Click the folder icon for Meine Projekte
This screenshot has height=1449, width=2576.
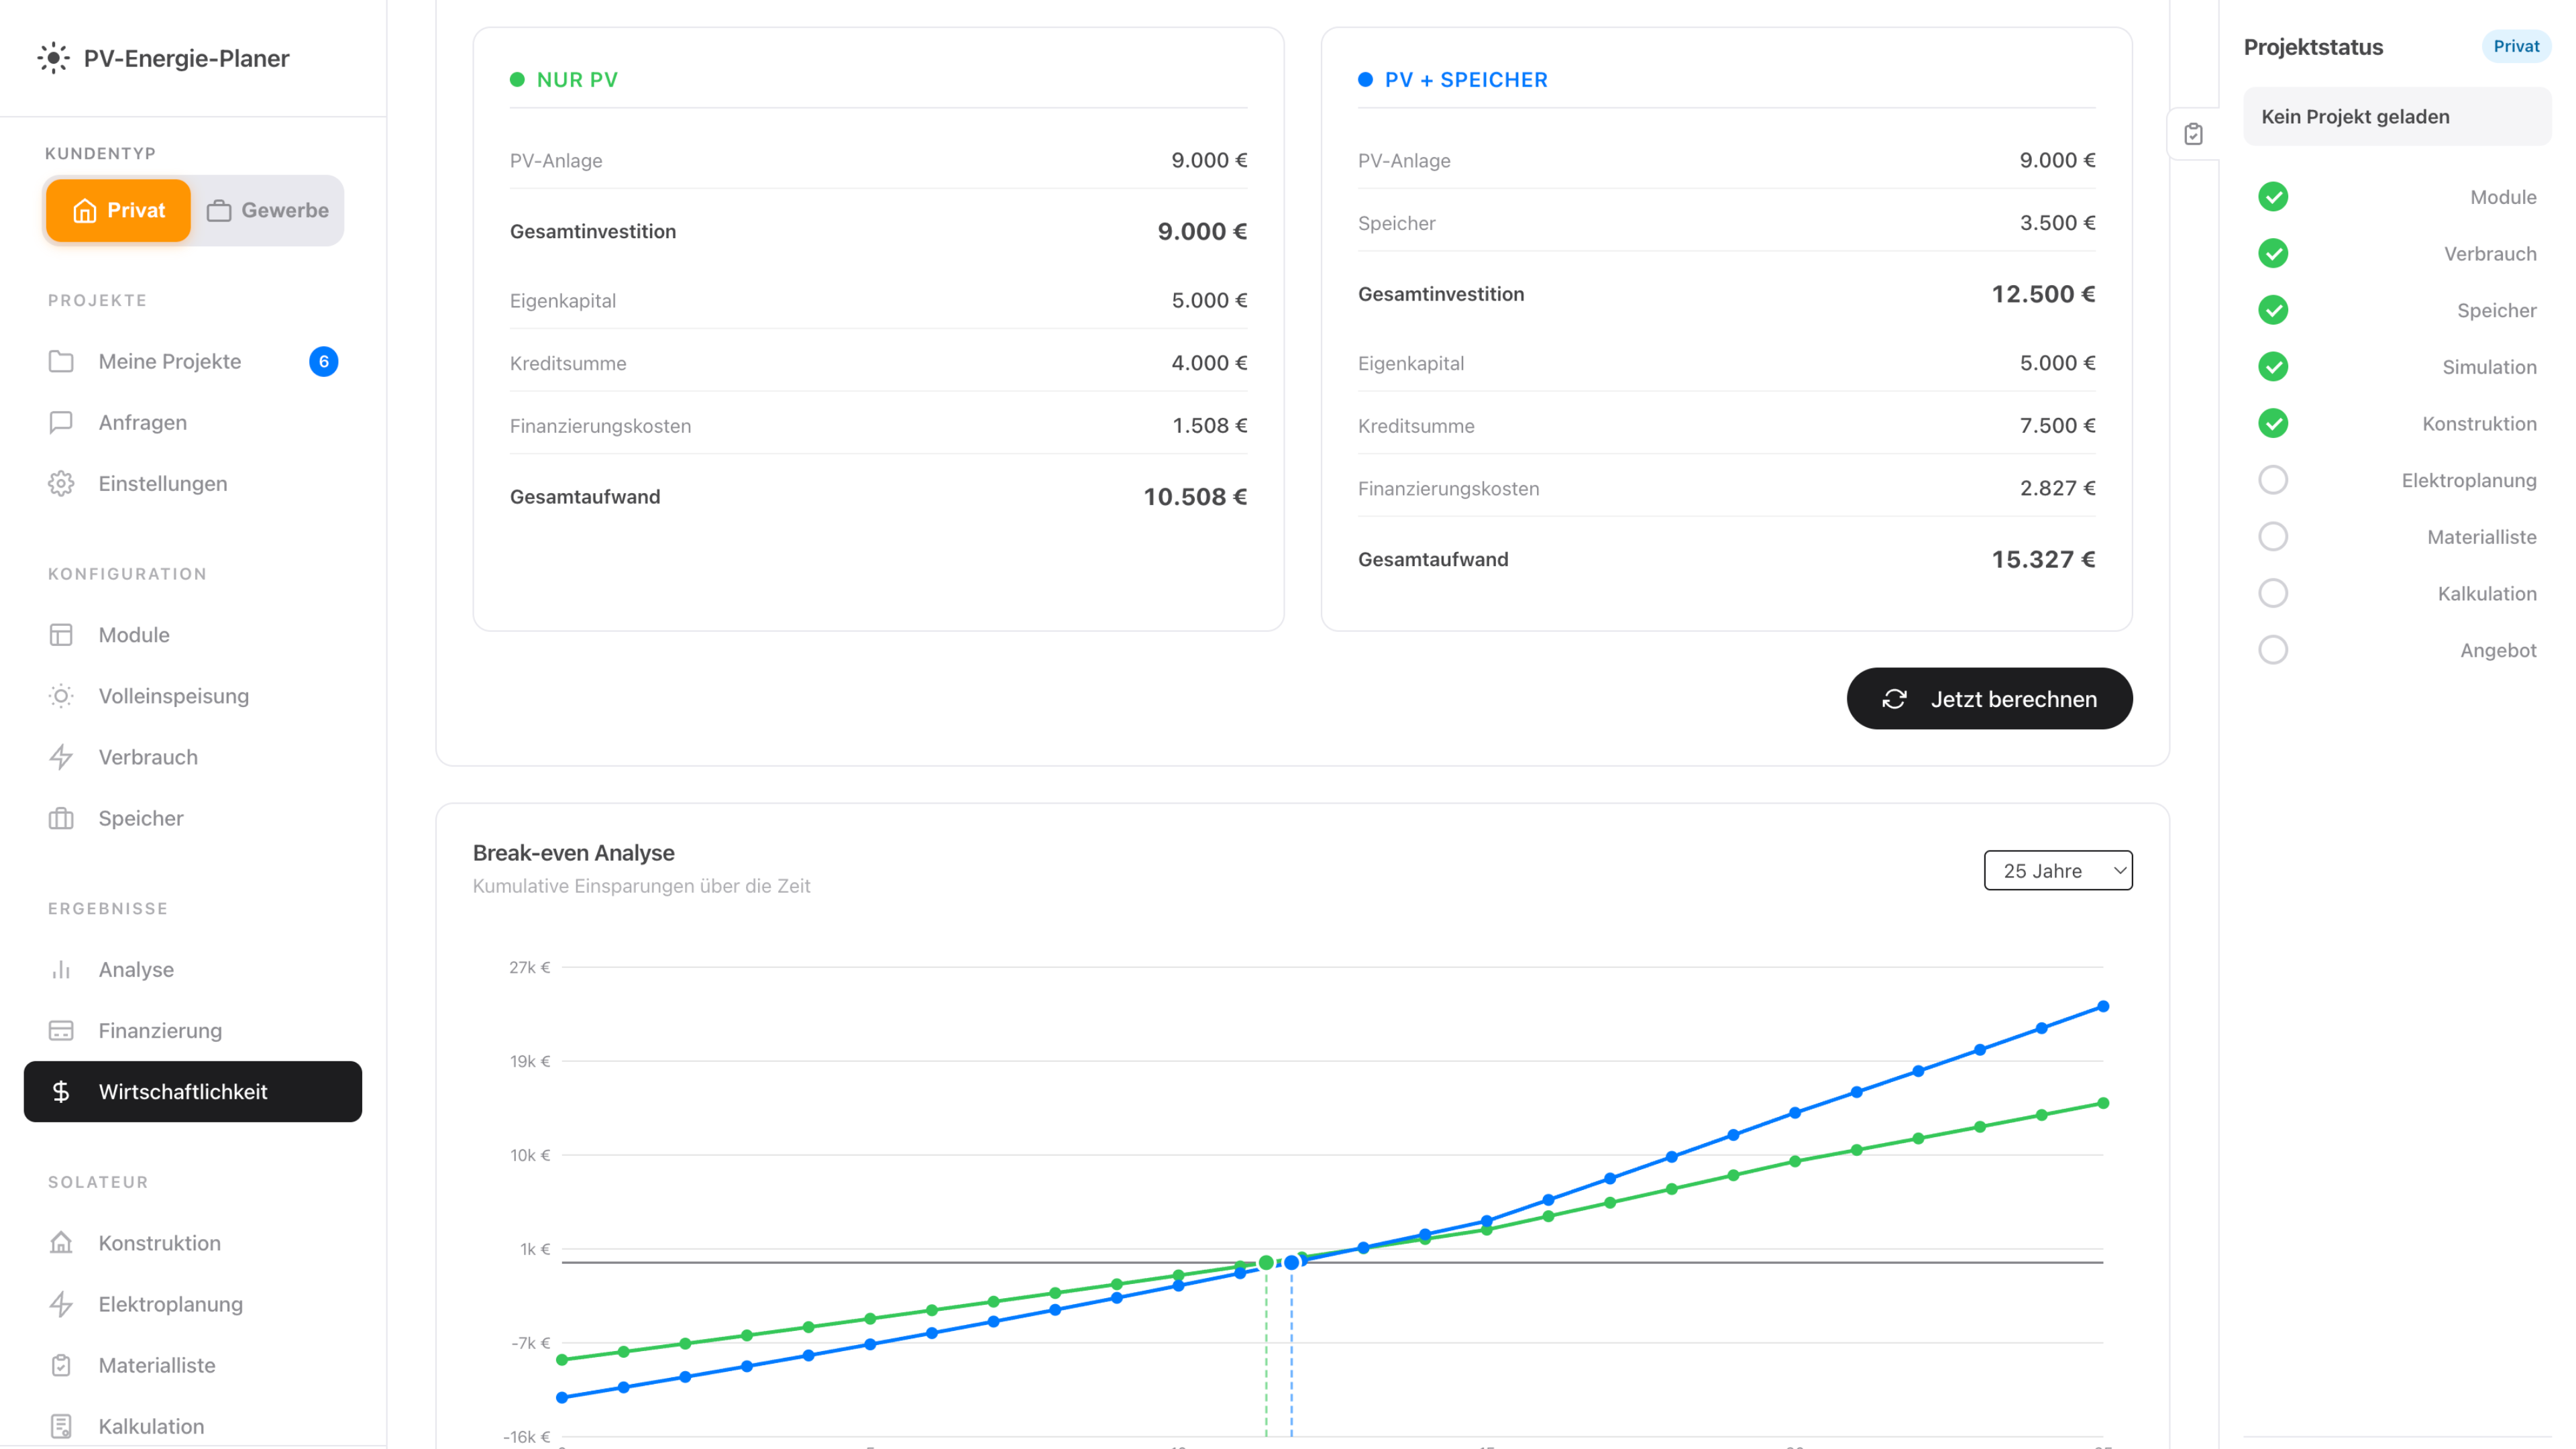(61, 361)
